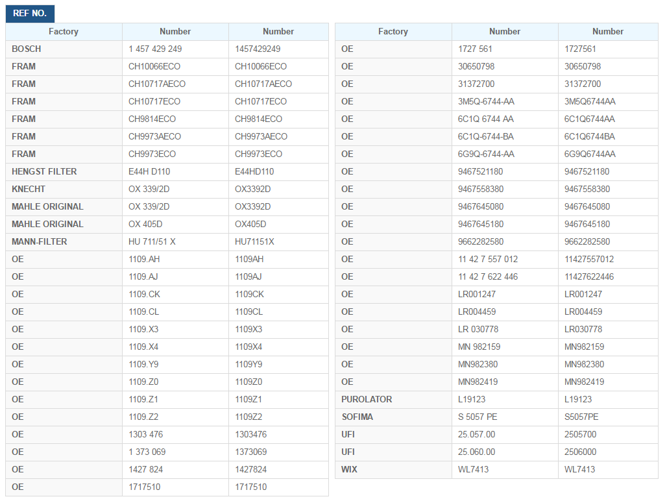Click number 6C1Q-6744-BA
667x501 pixels.
pos(486,136)
